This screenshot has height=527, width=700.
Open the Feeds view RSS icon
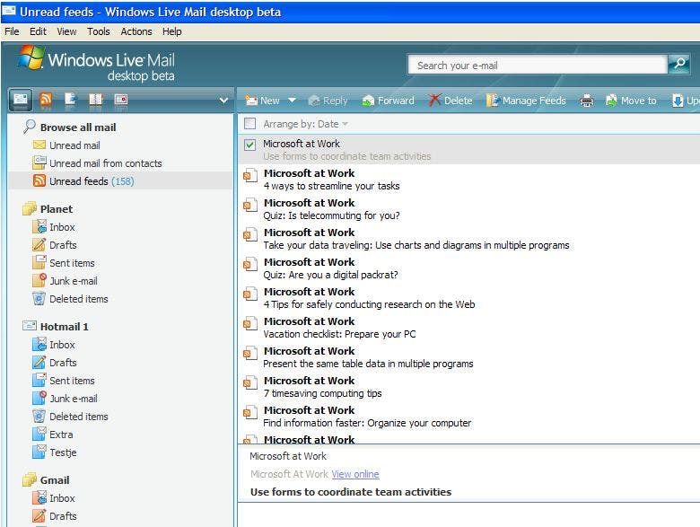(46, 99)
